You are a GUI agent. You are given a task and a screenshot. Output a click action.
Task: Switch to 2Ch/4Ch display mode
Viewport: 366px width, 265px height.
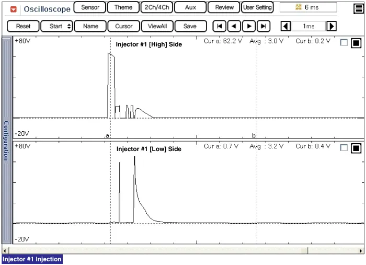point(155,7)
